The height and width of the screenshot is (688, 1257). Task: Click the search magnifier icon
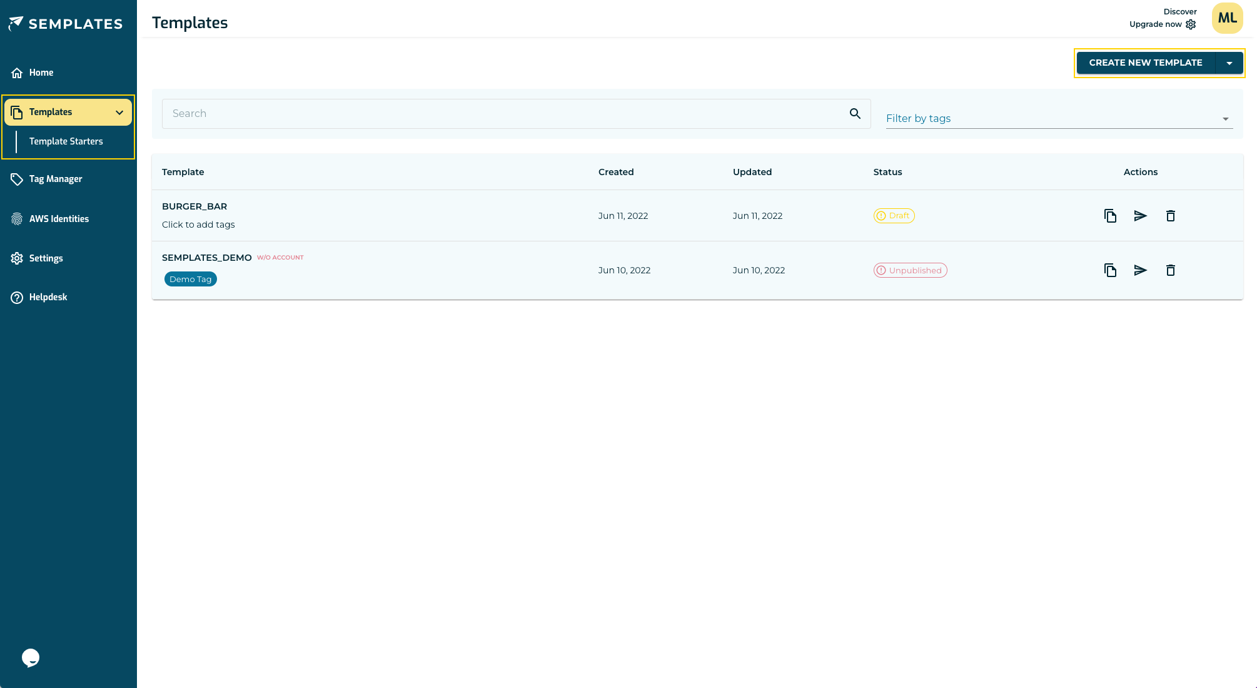[x=855, y=113]
